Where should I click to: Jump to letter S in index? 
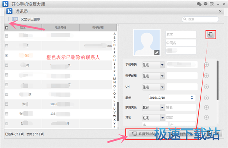click(114, 101)
